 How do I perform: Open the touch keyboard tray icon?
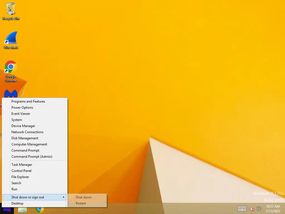242,208
